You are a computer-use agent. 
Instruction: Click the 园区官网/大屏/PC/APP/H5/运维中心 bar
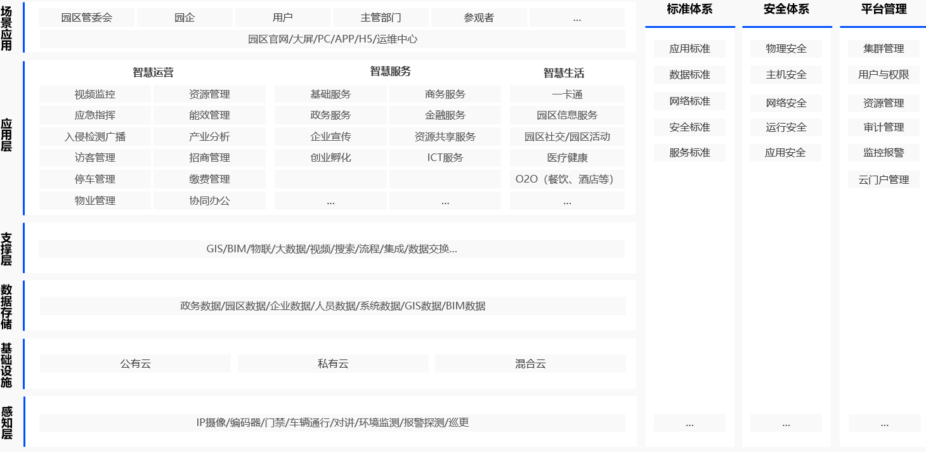pyautogui.click(x=332, y=39)
